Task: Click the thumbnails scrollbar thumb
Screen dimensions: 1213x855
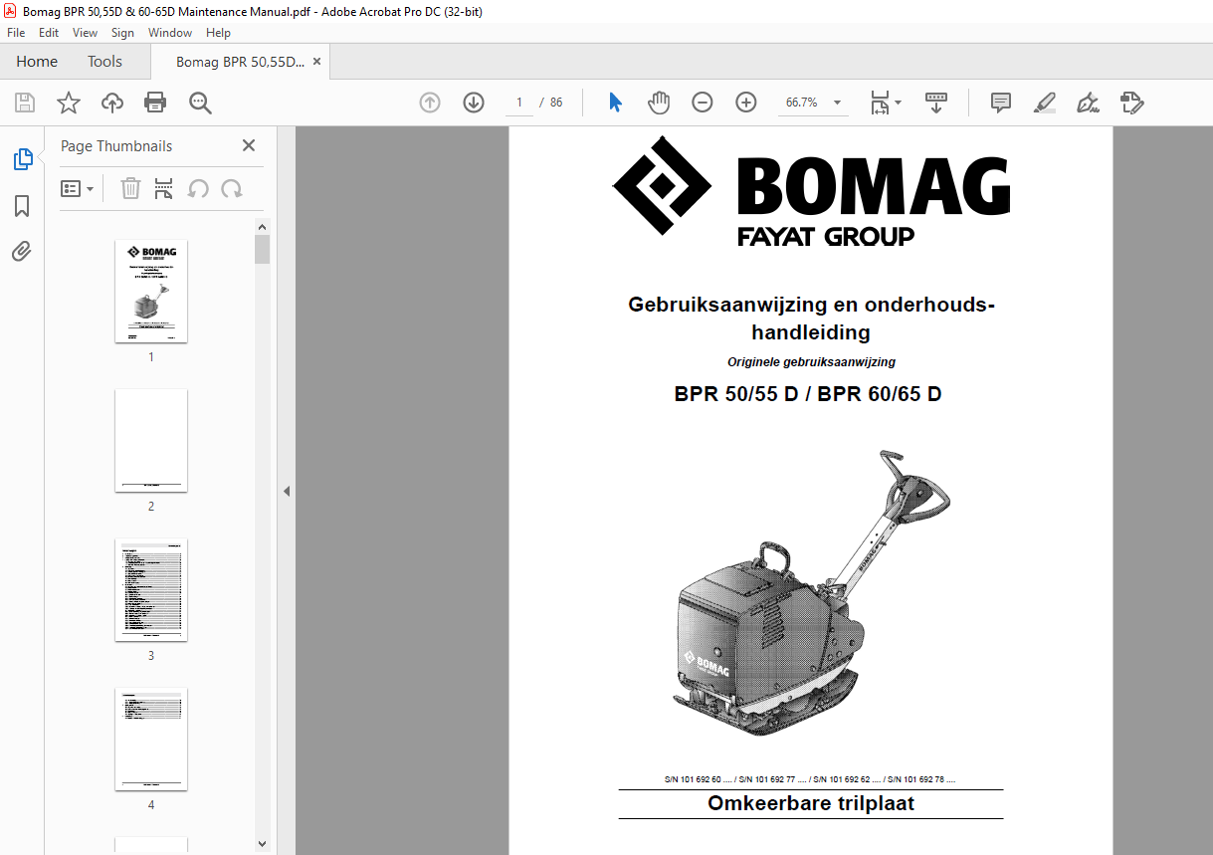Action: (263, 249)
